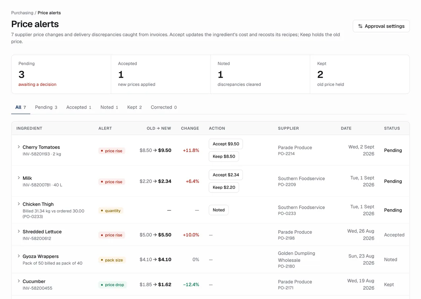The image size is (421, 299).
Task: Click the price drop badge for Cucumber
Action: pyautogui.click(x=112, y=285)
